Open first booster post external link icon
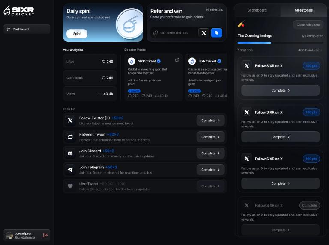This screenshot has height=245, width=329. click(177, 60)
